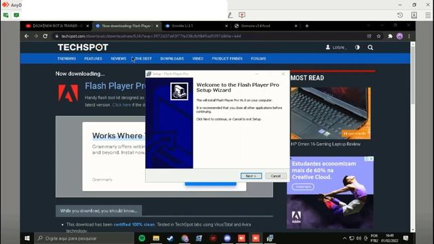Open the Windows Start menu

tap(27, 238)
